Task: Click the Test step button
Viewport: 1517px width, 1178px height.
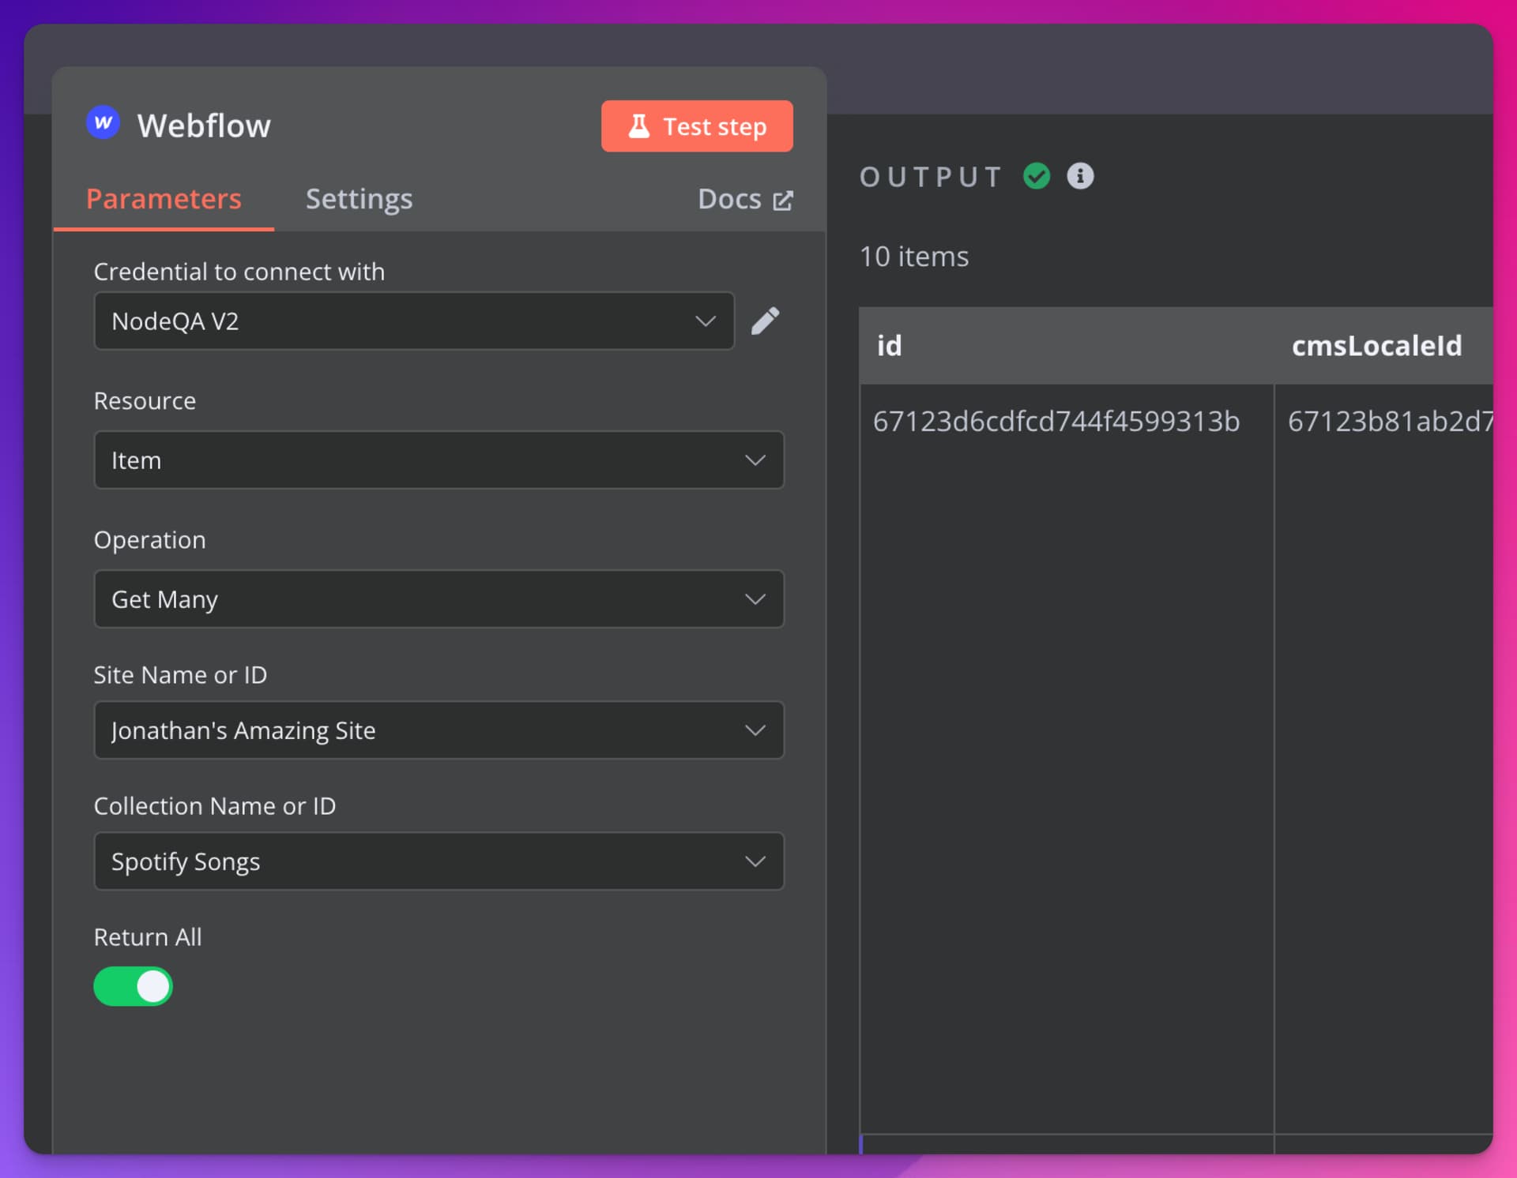Action: 697,126
